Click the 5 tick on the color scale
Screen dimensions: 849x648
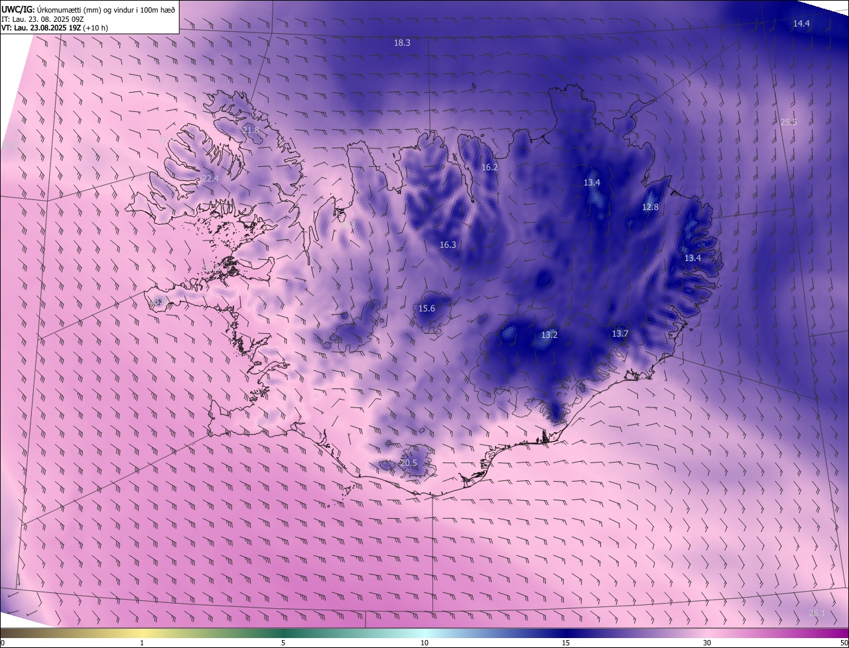pyautogui.click(x=283, y=643)
